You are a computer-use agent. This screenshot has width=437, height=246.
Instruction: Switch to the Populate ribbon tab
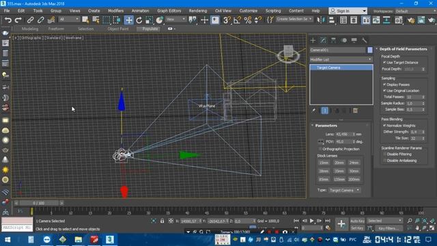[150, 29]
